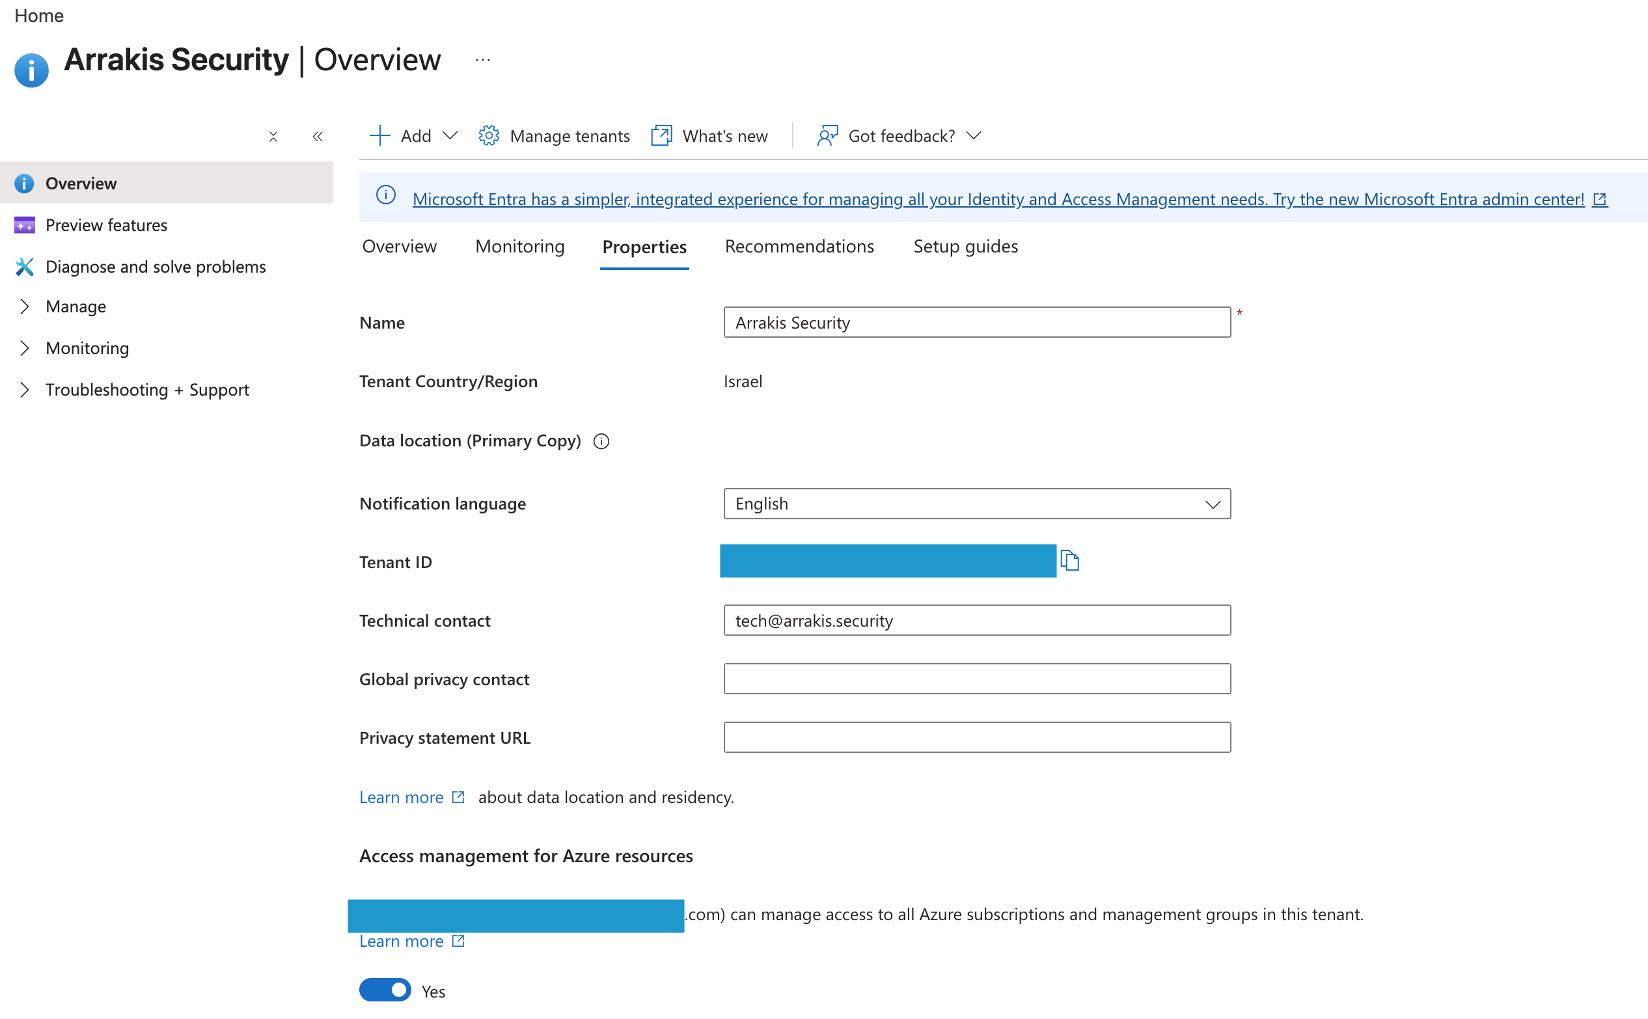Click the Israel country value text
1648x1019 pixels.
pos(743,381)
